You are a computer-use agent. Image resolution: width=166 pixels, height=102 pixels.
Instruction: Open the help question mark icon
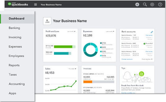coord(160,4)
